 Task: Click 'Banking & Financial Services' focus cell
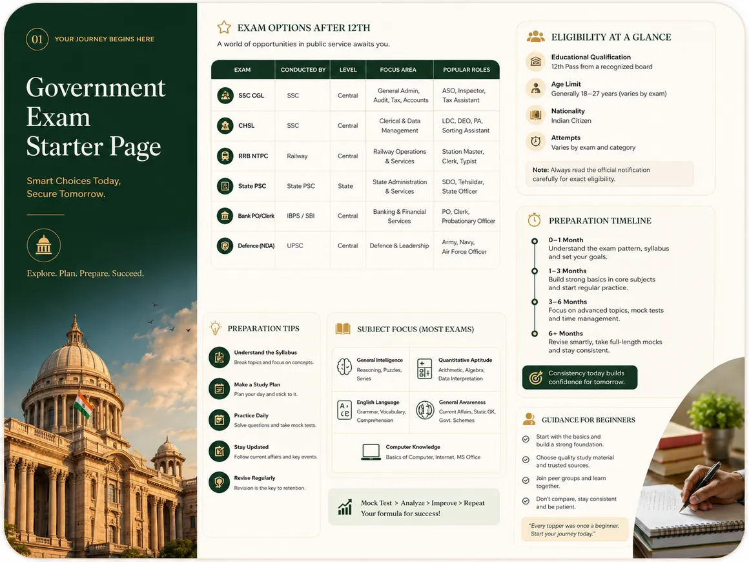point(399,216)
